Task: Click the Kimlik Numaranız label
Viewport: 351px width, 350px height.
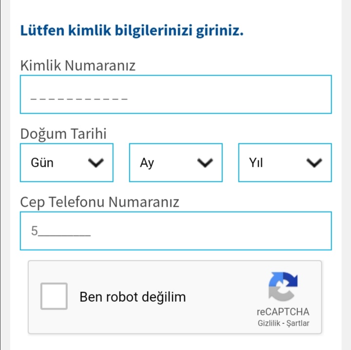Action: [78, 65]
